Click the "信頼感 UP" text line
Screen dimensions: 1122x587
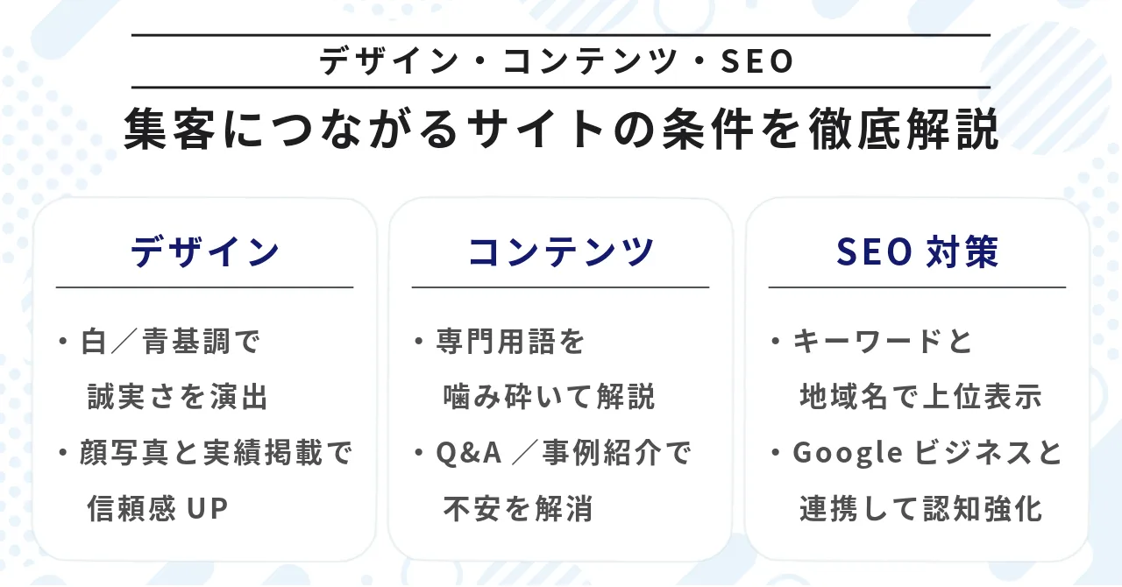158,508
